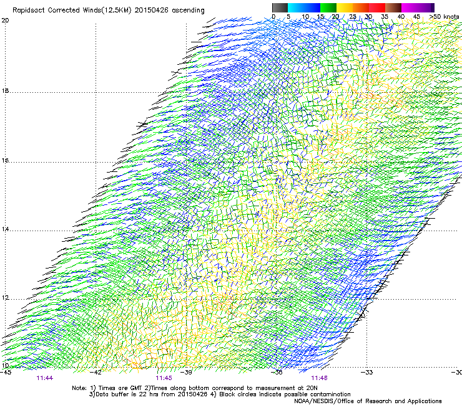
Task: Click the brown 35-40 knots legend swatch
Action: click(x=393, y=7)
